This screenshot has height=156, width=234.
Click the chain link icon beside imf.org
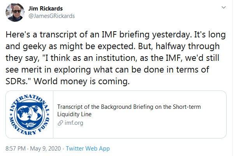60,123
